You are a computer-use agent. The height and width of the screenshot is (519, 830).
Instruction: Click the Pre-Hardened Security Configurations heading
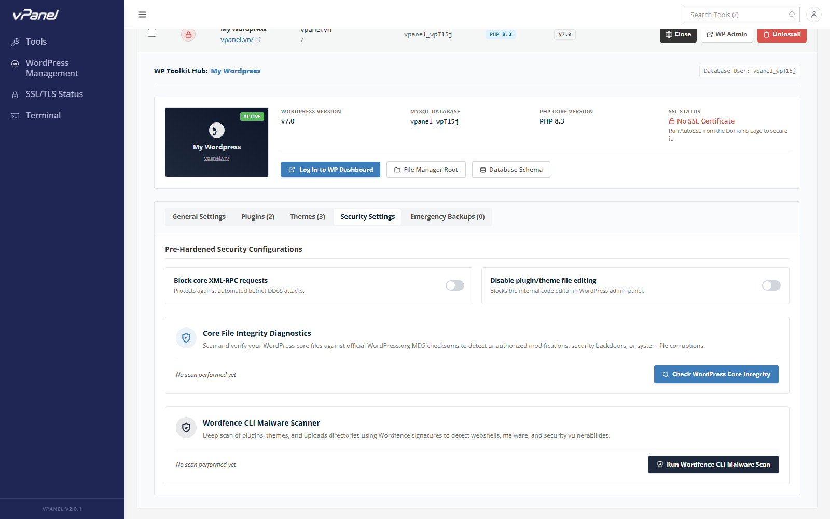pos(233,249)
